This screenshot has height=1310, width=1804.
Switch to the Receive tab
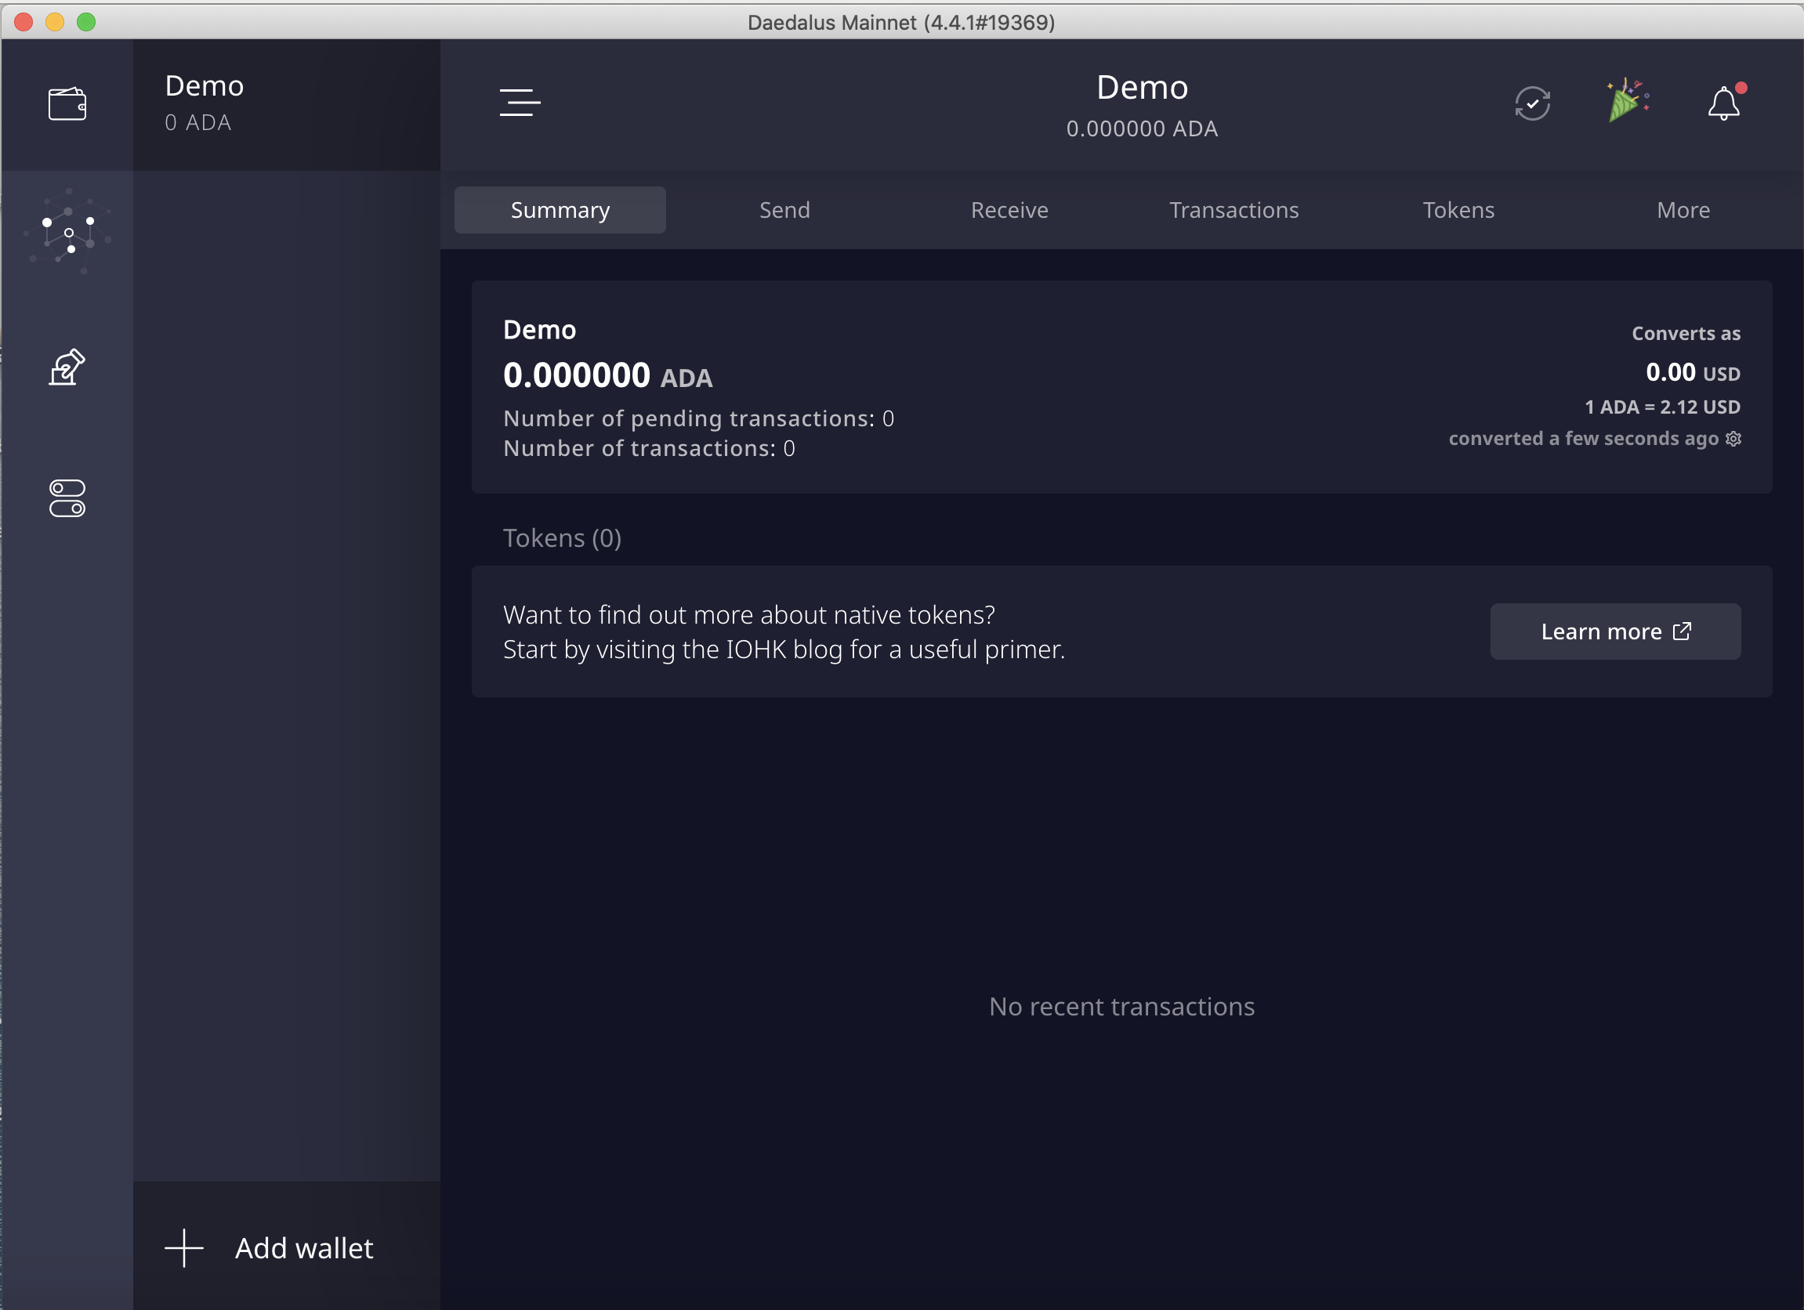1009,210
